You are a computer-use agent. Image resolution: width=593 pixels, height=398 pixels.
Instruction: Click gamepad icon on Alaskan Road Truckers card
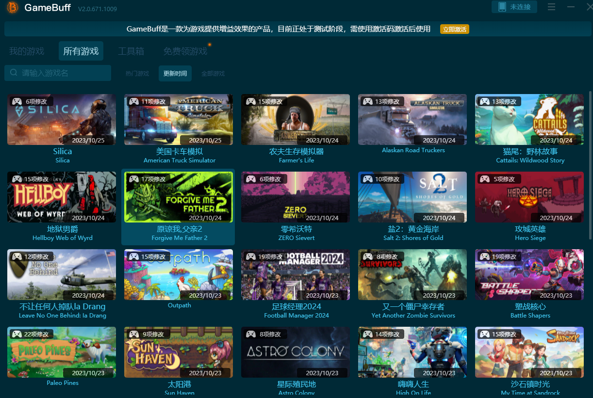pos(367,101)
